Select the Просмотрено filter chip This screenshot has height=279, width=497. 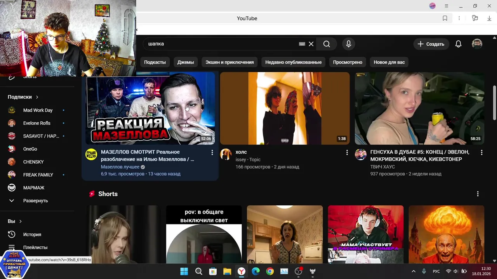(348, 62)
